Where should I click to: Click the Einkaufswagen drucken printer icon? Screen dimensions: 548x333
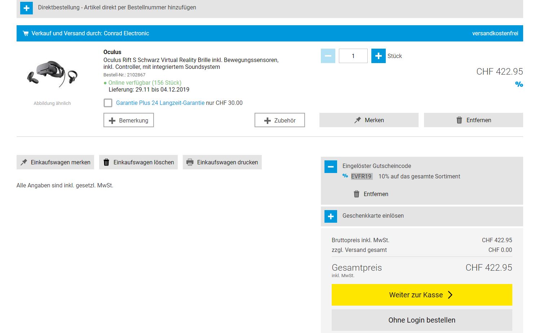(x=190, y=163)
